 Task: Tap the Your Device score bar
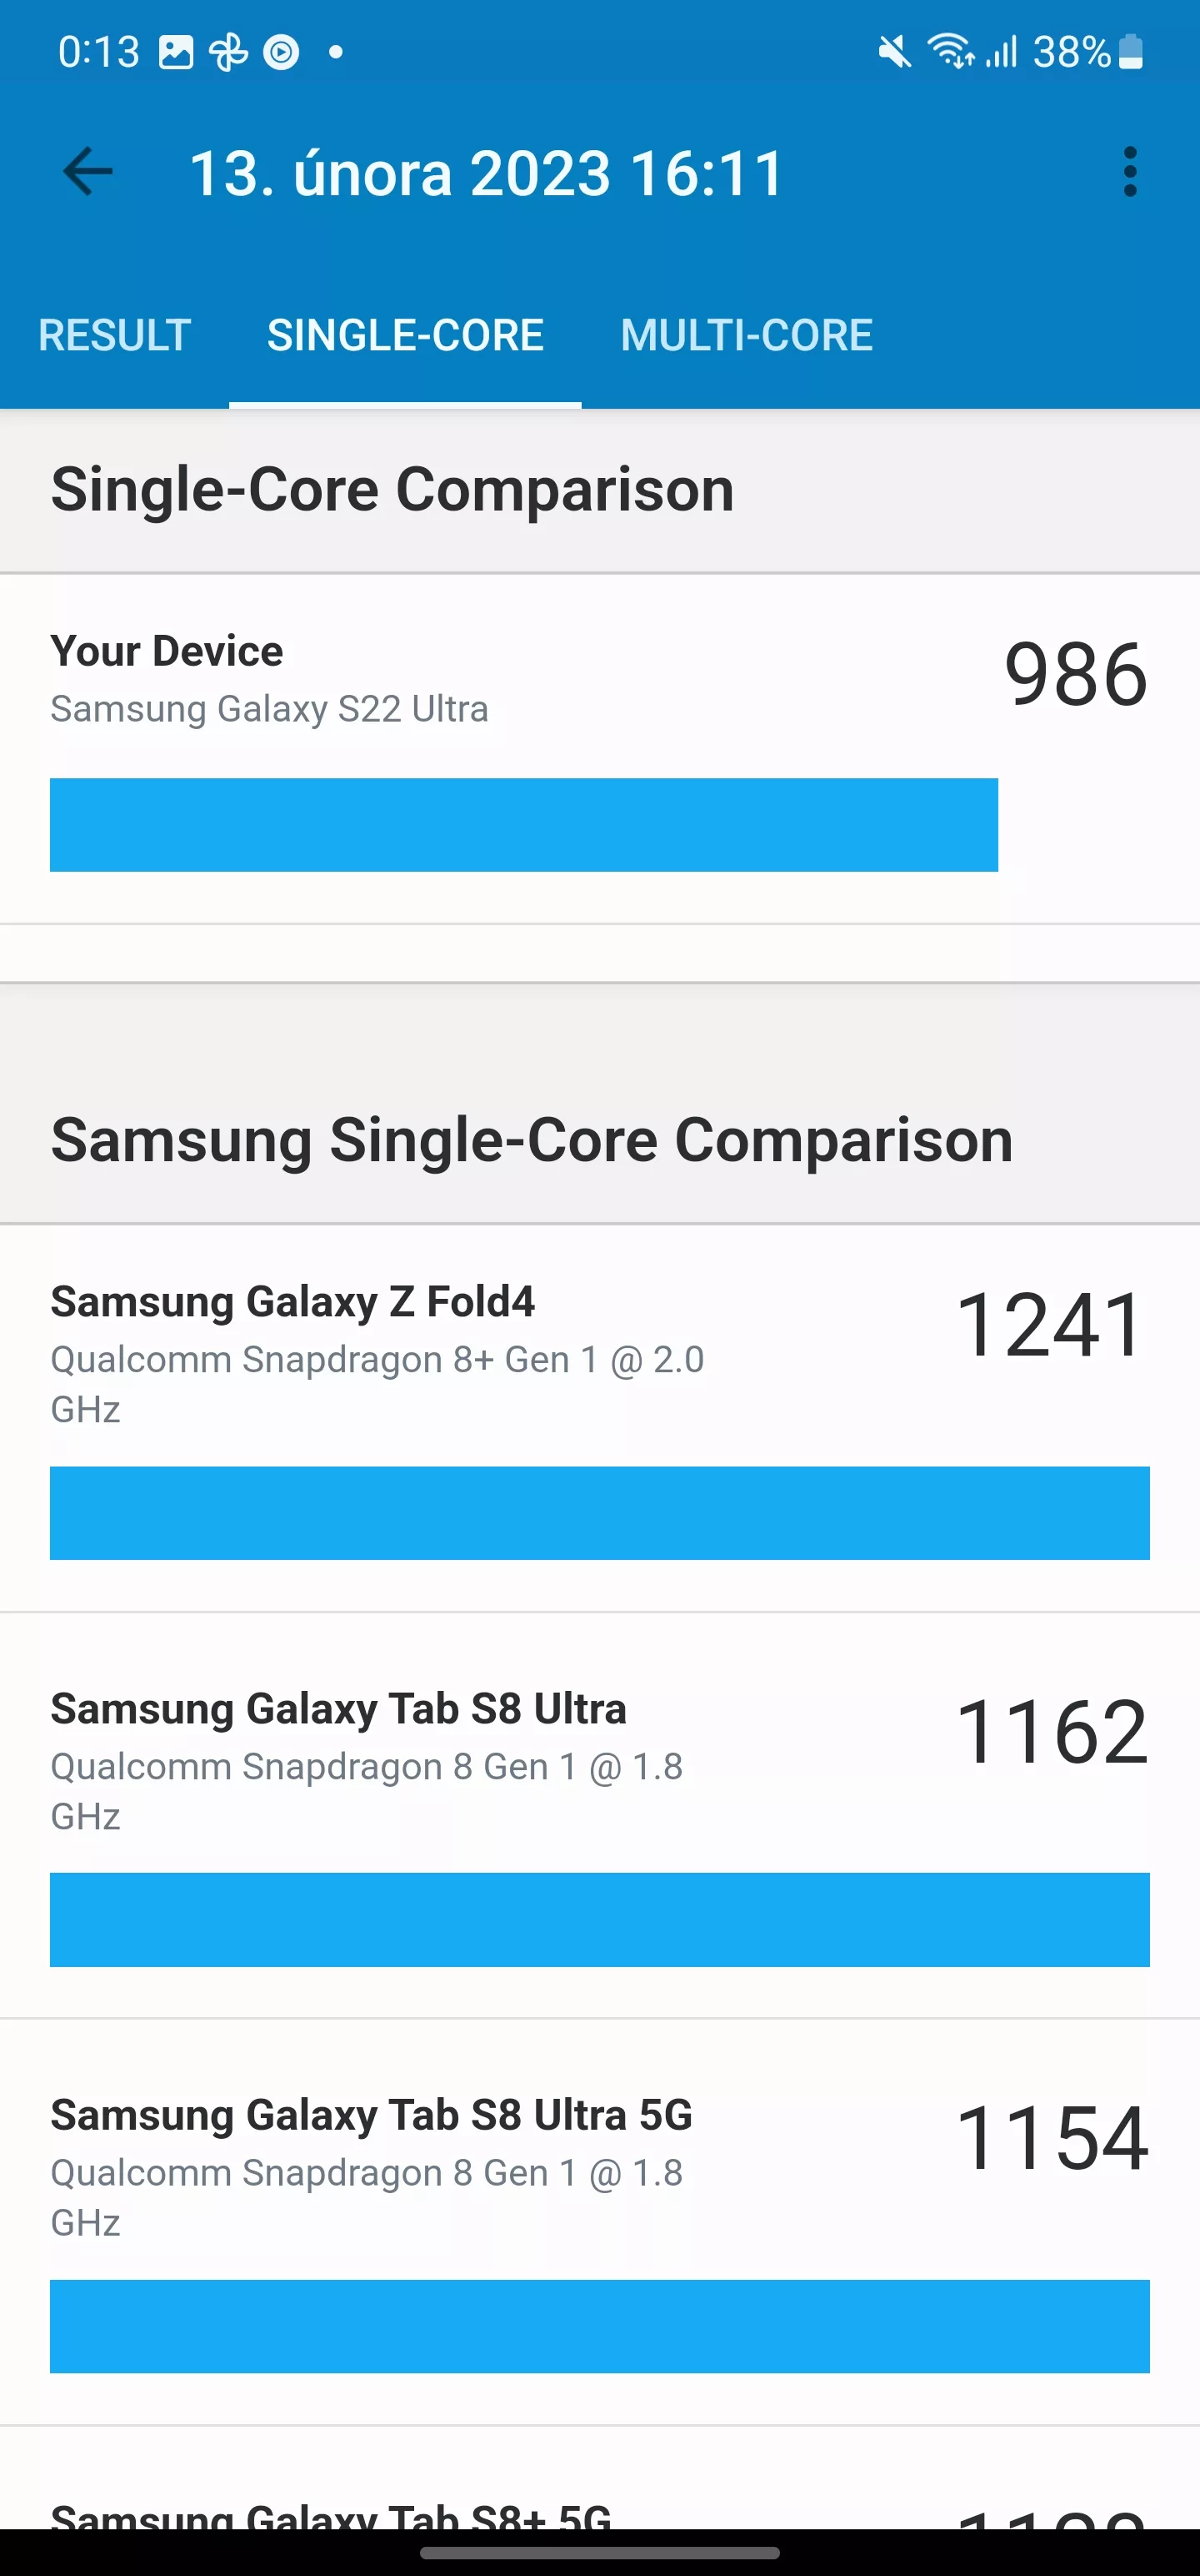(523, 825)
